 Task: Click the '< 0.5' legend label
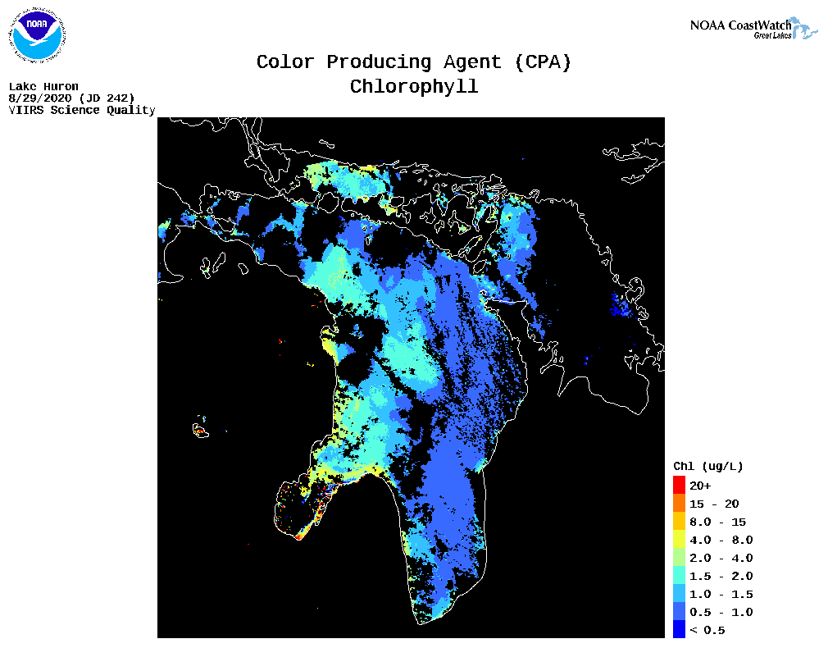tap(707, 630)
